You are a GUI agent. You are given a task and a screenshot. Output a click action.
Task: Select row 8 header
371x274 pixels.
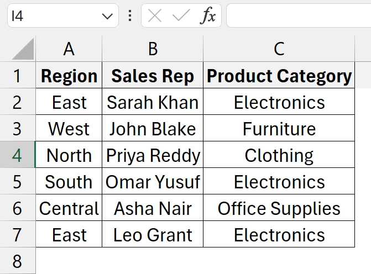point(17,261)
